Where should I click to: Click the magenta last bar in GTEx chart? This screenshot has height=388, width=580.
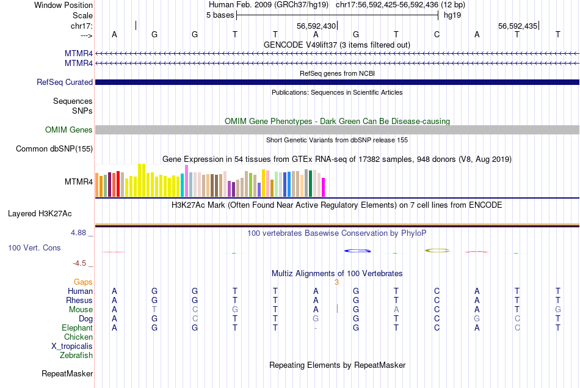coord(324,188)
